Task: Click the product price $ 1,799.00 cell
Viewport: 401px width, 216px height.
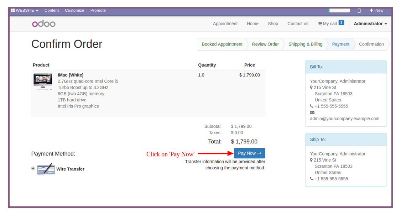Action: click(x=250, y=75)
